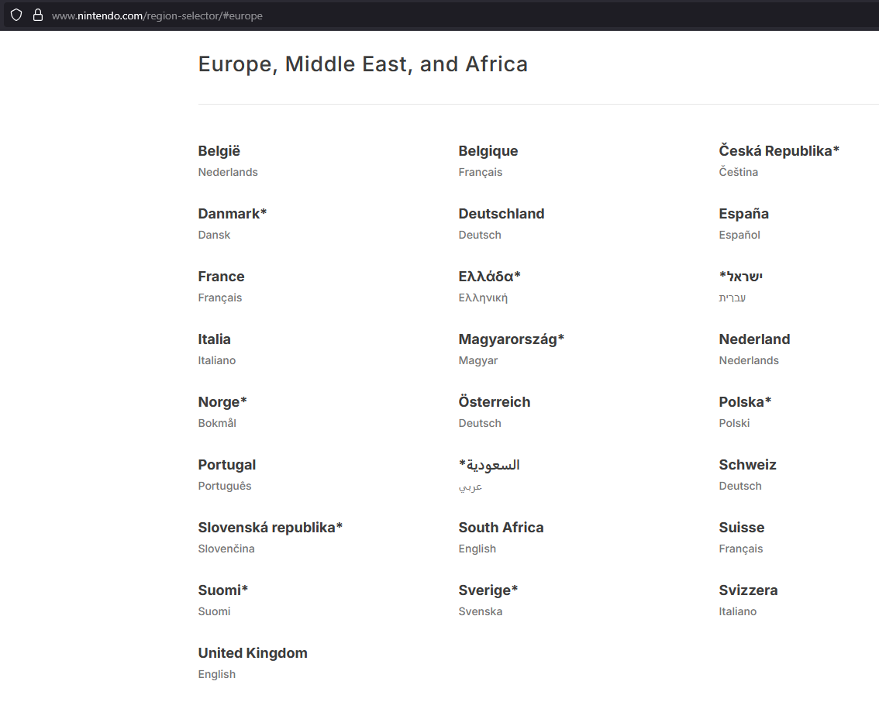
Task: Click the Čeština language label
Action: click(738, 172)
